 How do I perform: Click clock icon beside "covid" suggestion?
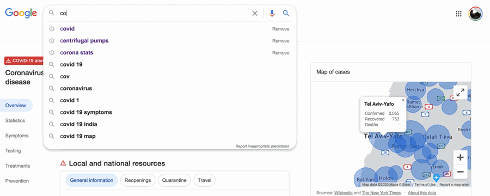click(52, 29)
